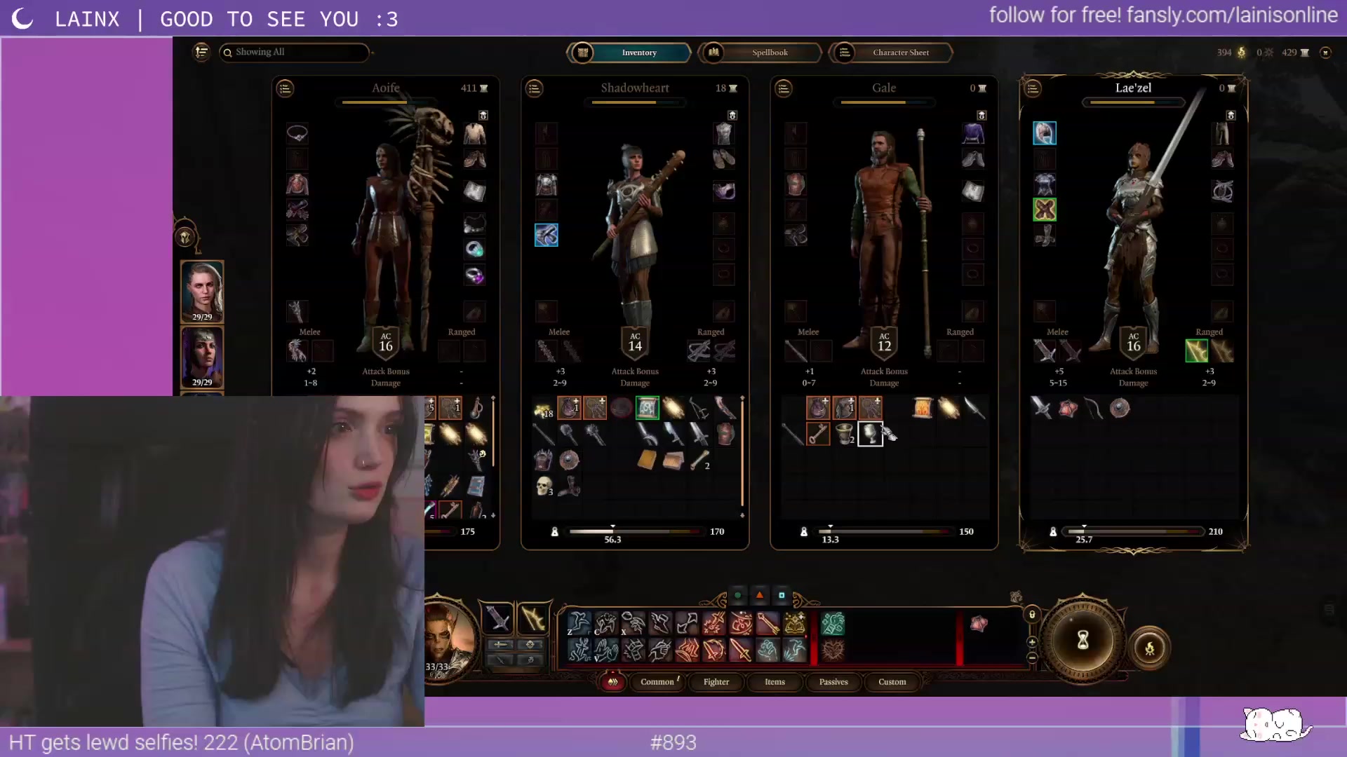Select the Fighter hotbar tab

click(x=716, y=681)
